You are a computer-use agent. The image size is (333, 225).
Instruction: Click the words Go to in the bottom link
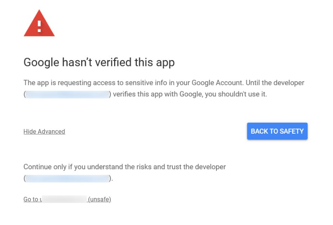point(31,199)
